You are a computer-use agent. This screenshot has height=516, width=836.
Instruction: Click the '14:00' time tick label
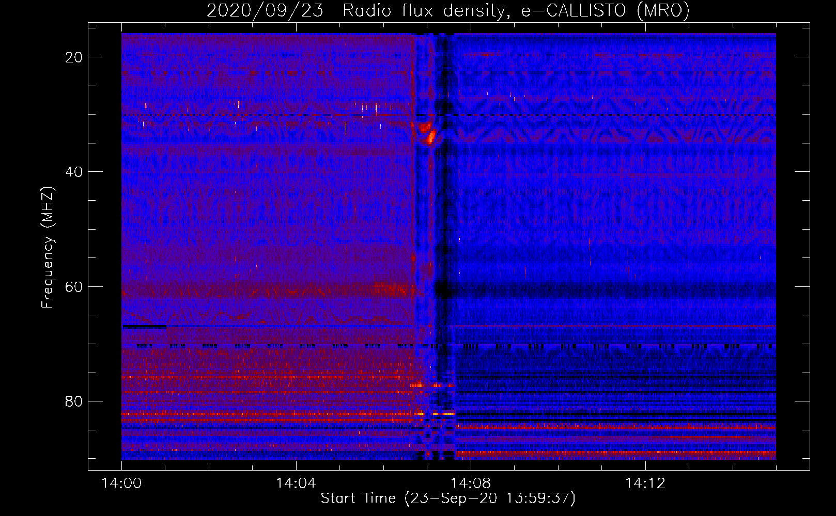[x=122, y=483]
